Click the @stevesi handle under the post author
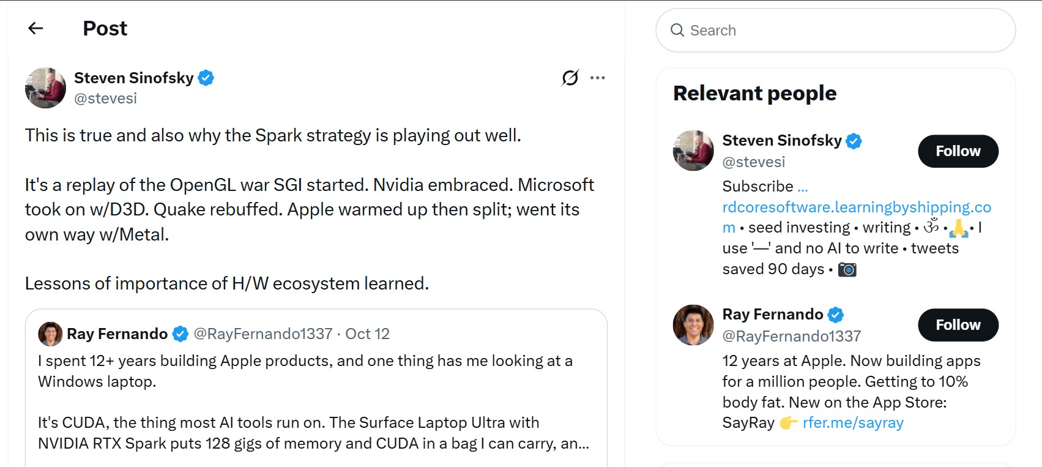This screenshot has width=1042, height=467. pos(105,99)
